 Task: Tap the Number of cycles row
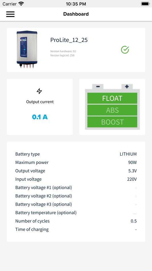[76, 221]
